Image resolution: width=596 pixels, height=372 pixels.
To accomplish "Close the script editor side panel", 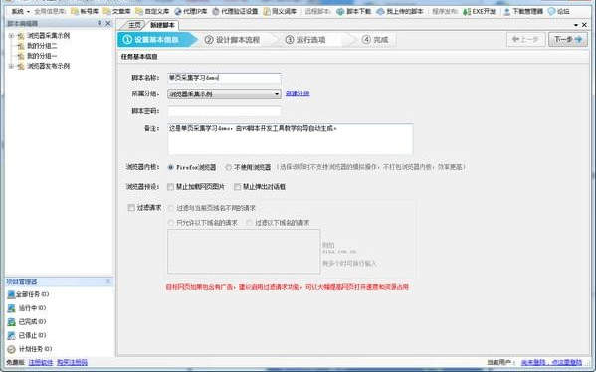I will pos(108,23).
